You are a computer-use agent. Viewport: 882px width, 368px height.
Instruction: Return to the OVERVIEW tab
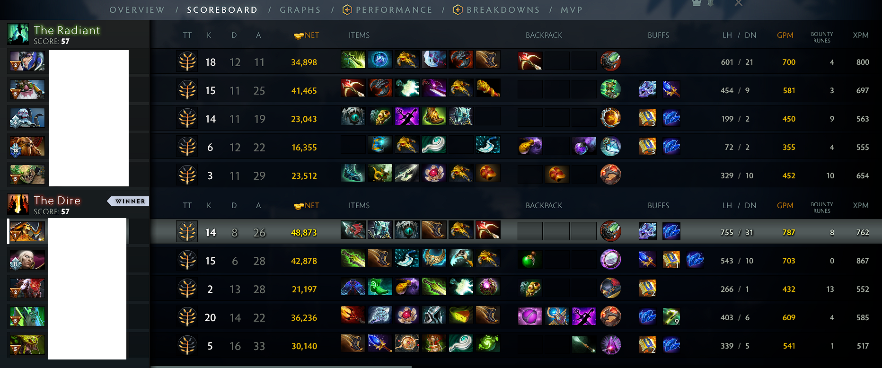coord(137,9)
